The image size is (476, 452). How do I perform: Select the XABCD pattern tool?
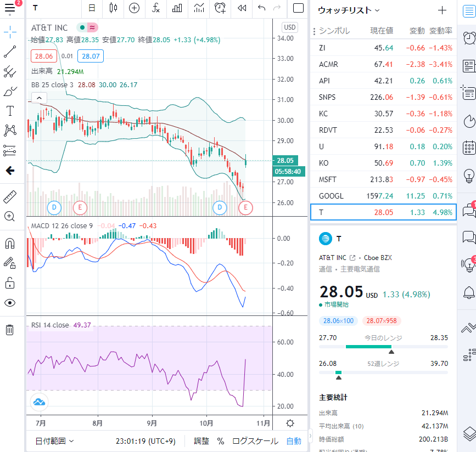(10, 131)
